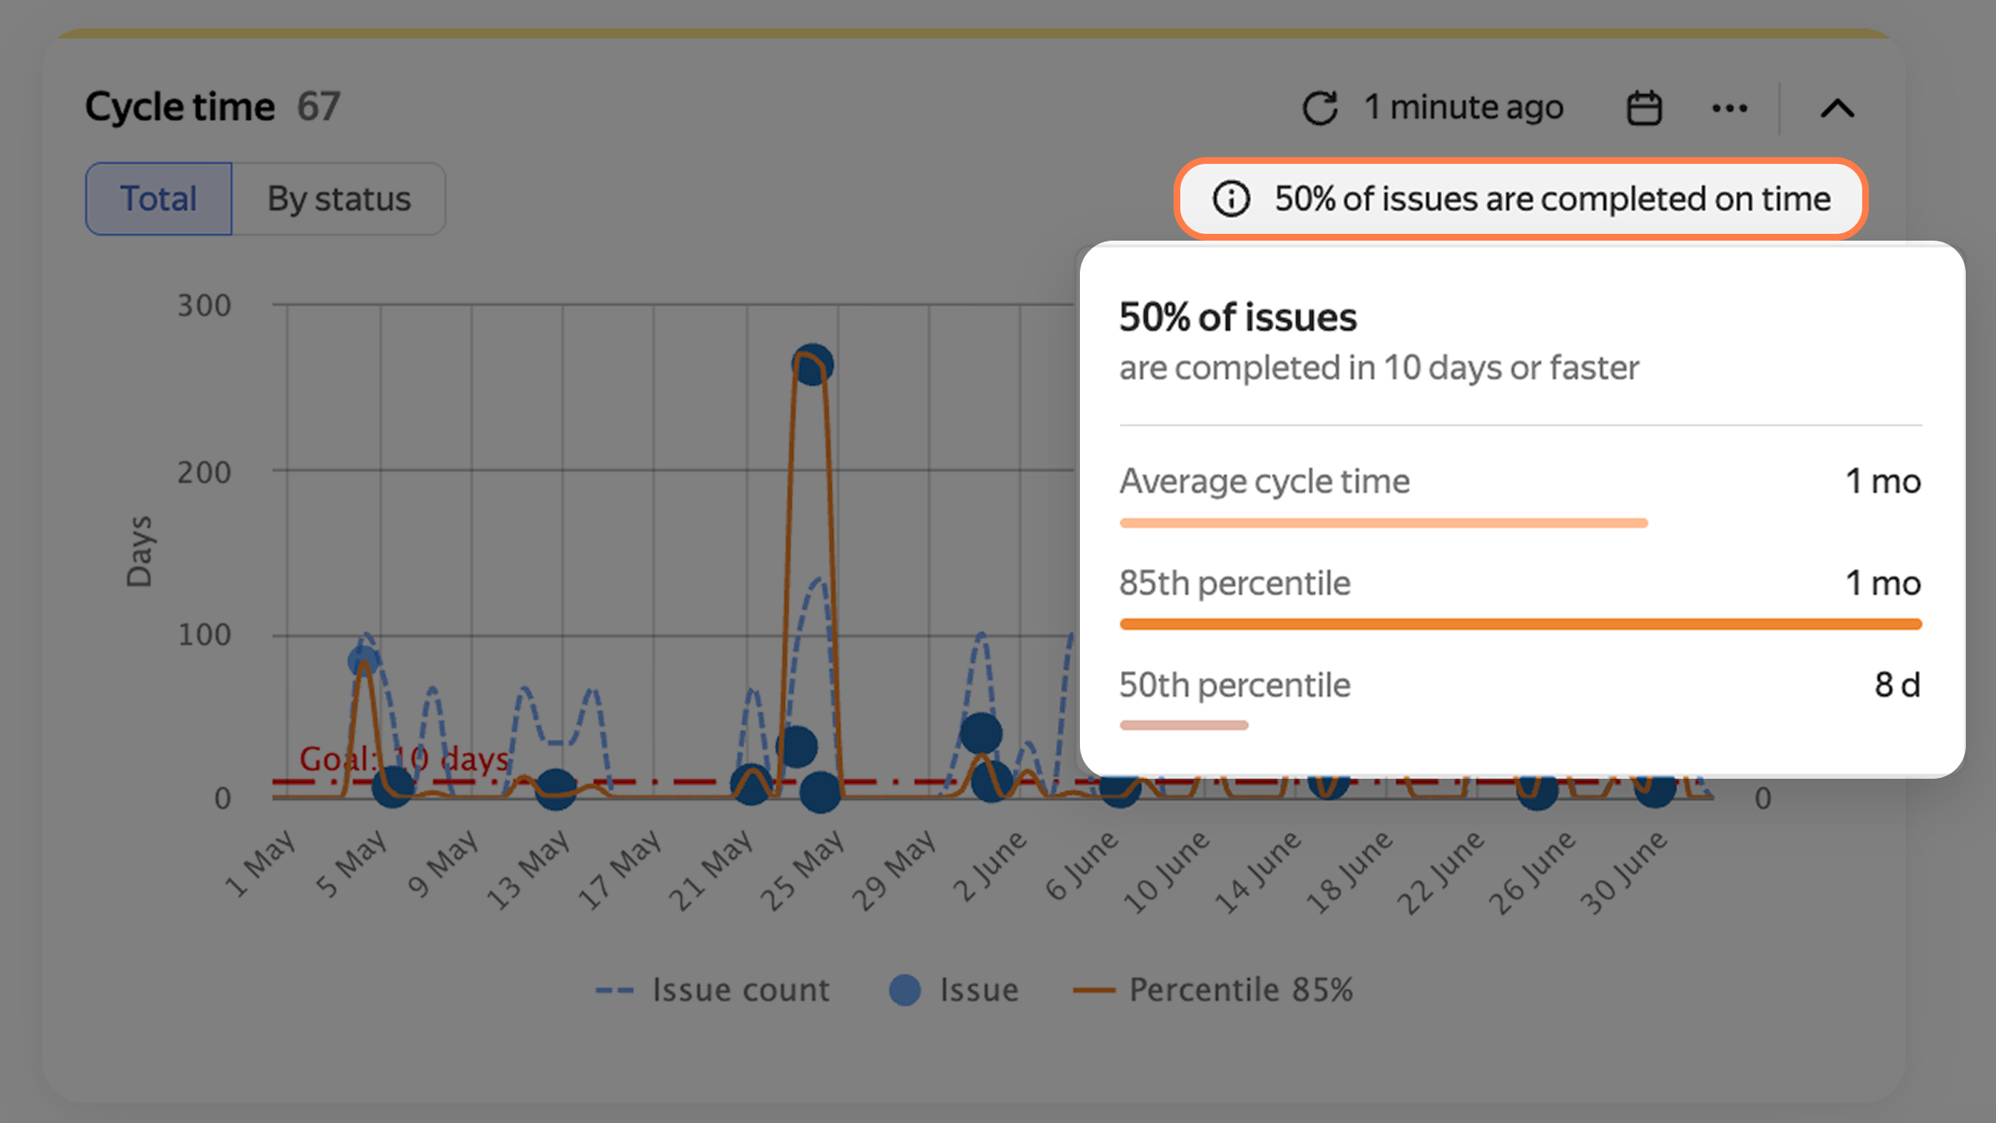Screen dimensions: 1996x1123
Task: Click the Issue legend circle icon
Action: tap(904, 990)
